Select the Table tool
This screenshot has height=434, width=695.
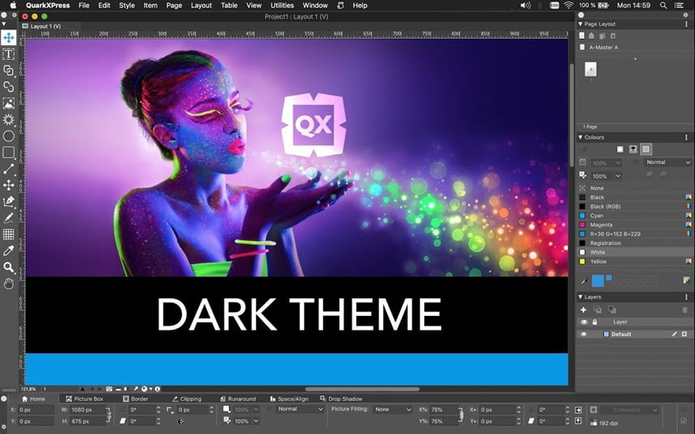tap(8, 234)
